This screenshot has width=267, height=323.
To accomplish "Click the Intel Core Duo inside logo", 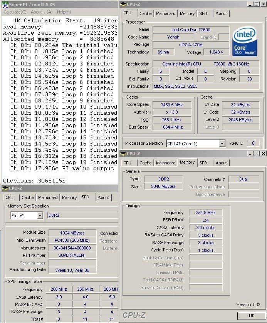I will tap(245, 41).
